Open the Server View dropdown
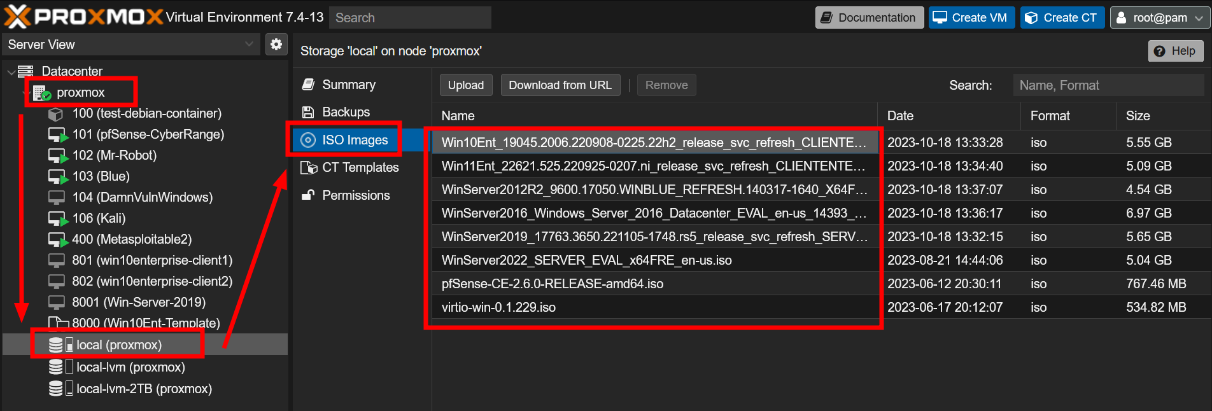Image resolution: width=1212 pixels, height=411 pixels. (130, 45)
